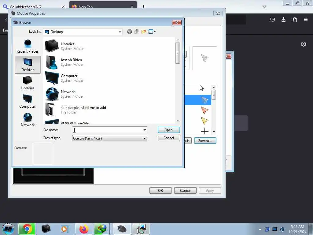Select Network in the places sidebar
The image size is (313, 235).
28,120
